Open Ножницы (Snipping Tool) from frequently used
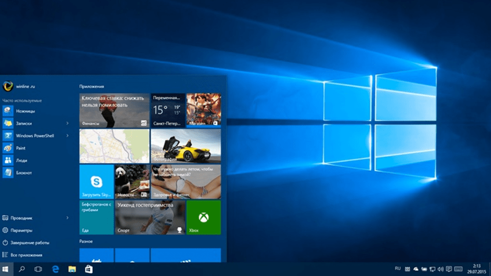The height and width of the screenshot is (276, 491). point(25,111)
